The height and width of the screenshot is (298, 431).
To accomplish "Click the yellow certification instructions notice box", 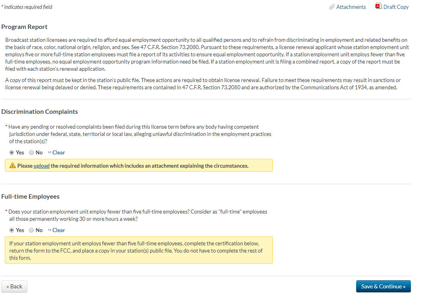I will pyautogui.click(x=138, y=251).
